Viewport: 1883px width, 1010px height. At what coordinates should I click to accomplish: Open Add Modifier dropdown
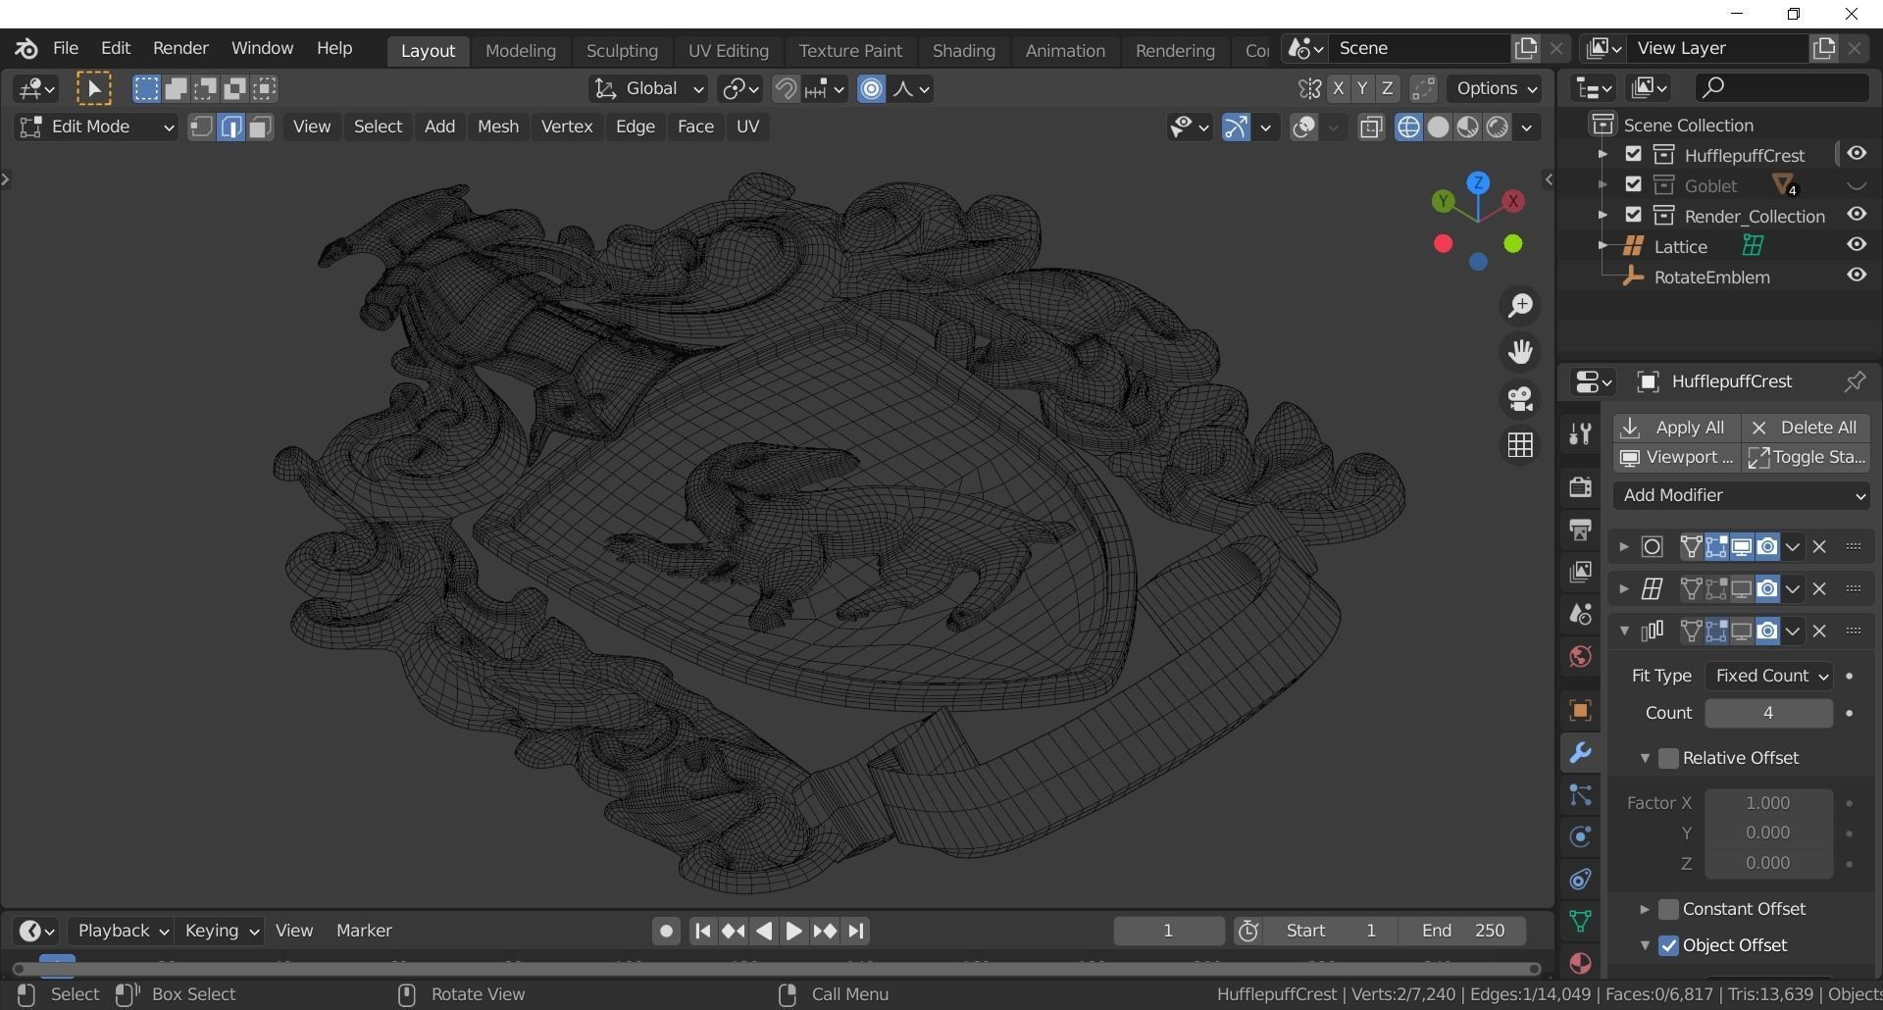[x=1743, y=496]
